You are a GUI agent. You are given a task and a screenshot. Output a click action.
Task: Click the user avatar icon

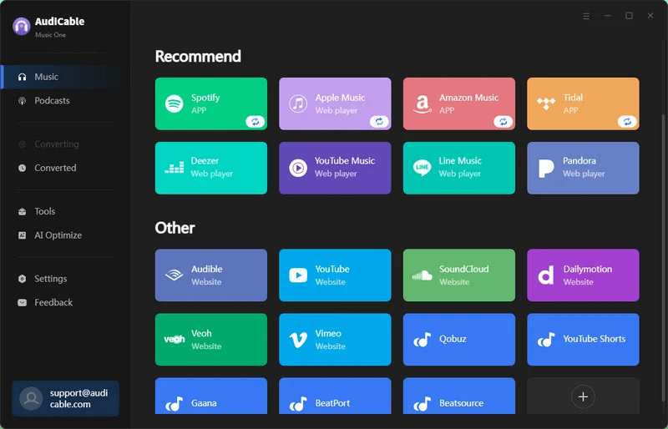click(x=31, y=398)
